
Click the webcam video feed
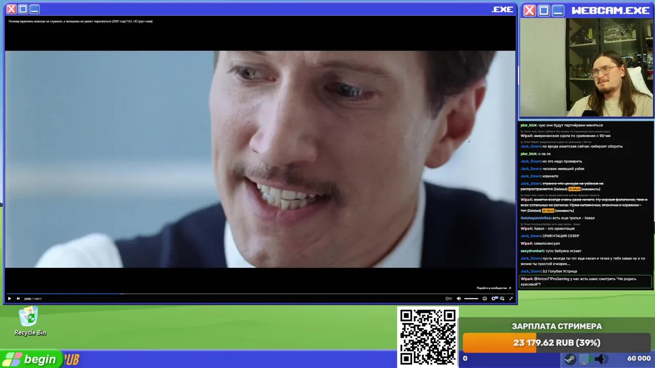(586, 68)
